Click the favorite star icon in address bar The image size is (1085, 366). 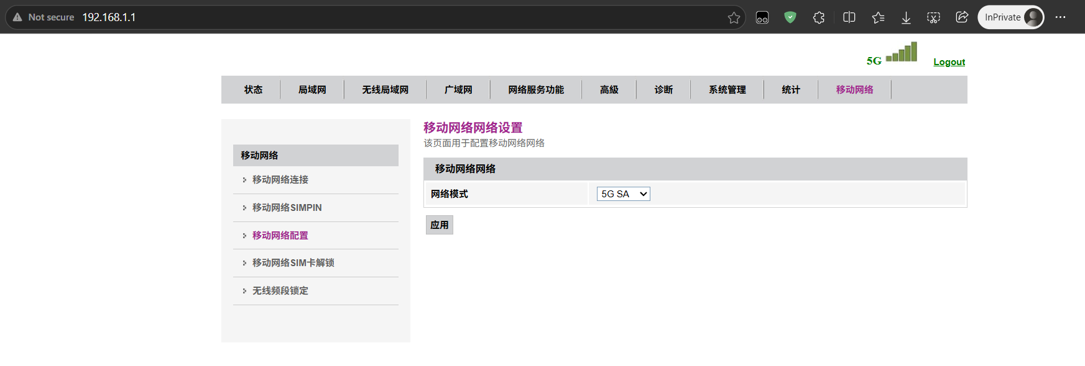point(734,17)
